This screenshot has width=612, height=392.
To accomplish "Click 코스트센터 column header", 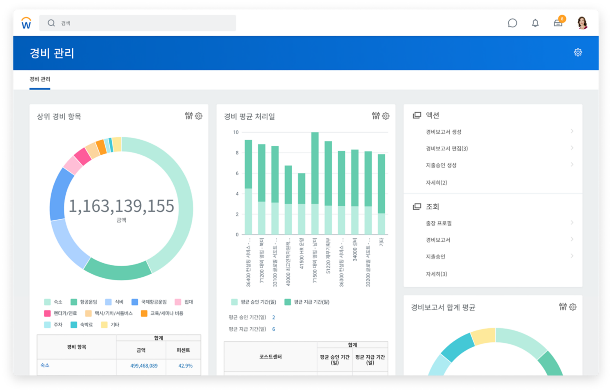I will pos(271,357).
